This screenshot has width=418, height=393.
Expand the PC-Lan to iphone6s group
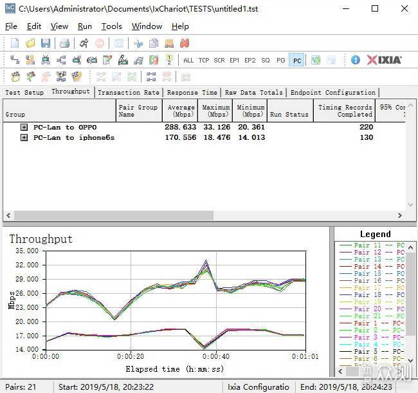(x=24, y=137)
